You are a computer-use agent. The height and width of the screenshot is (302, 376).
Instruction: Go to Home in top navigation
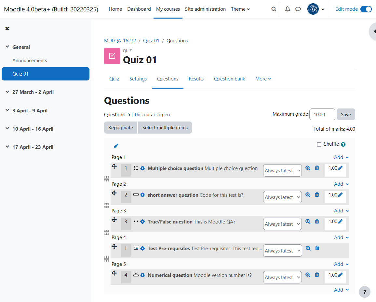point(115,9)
